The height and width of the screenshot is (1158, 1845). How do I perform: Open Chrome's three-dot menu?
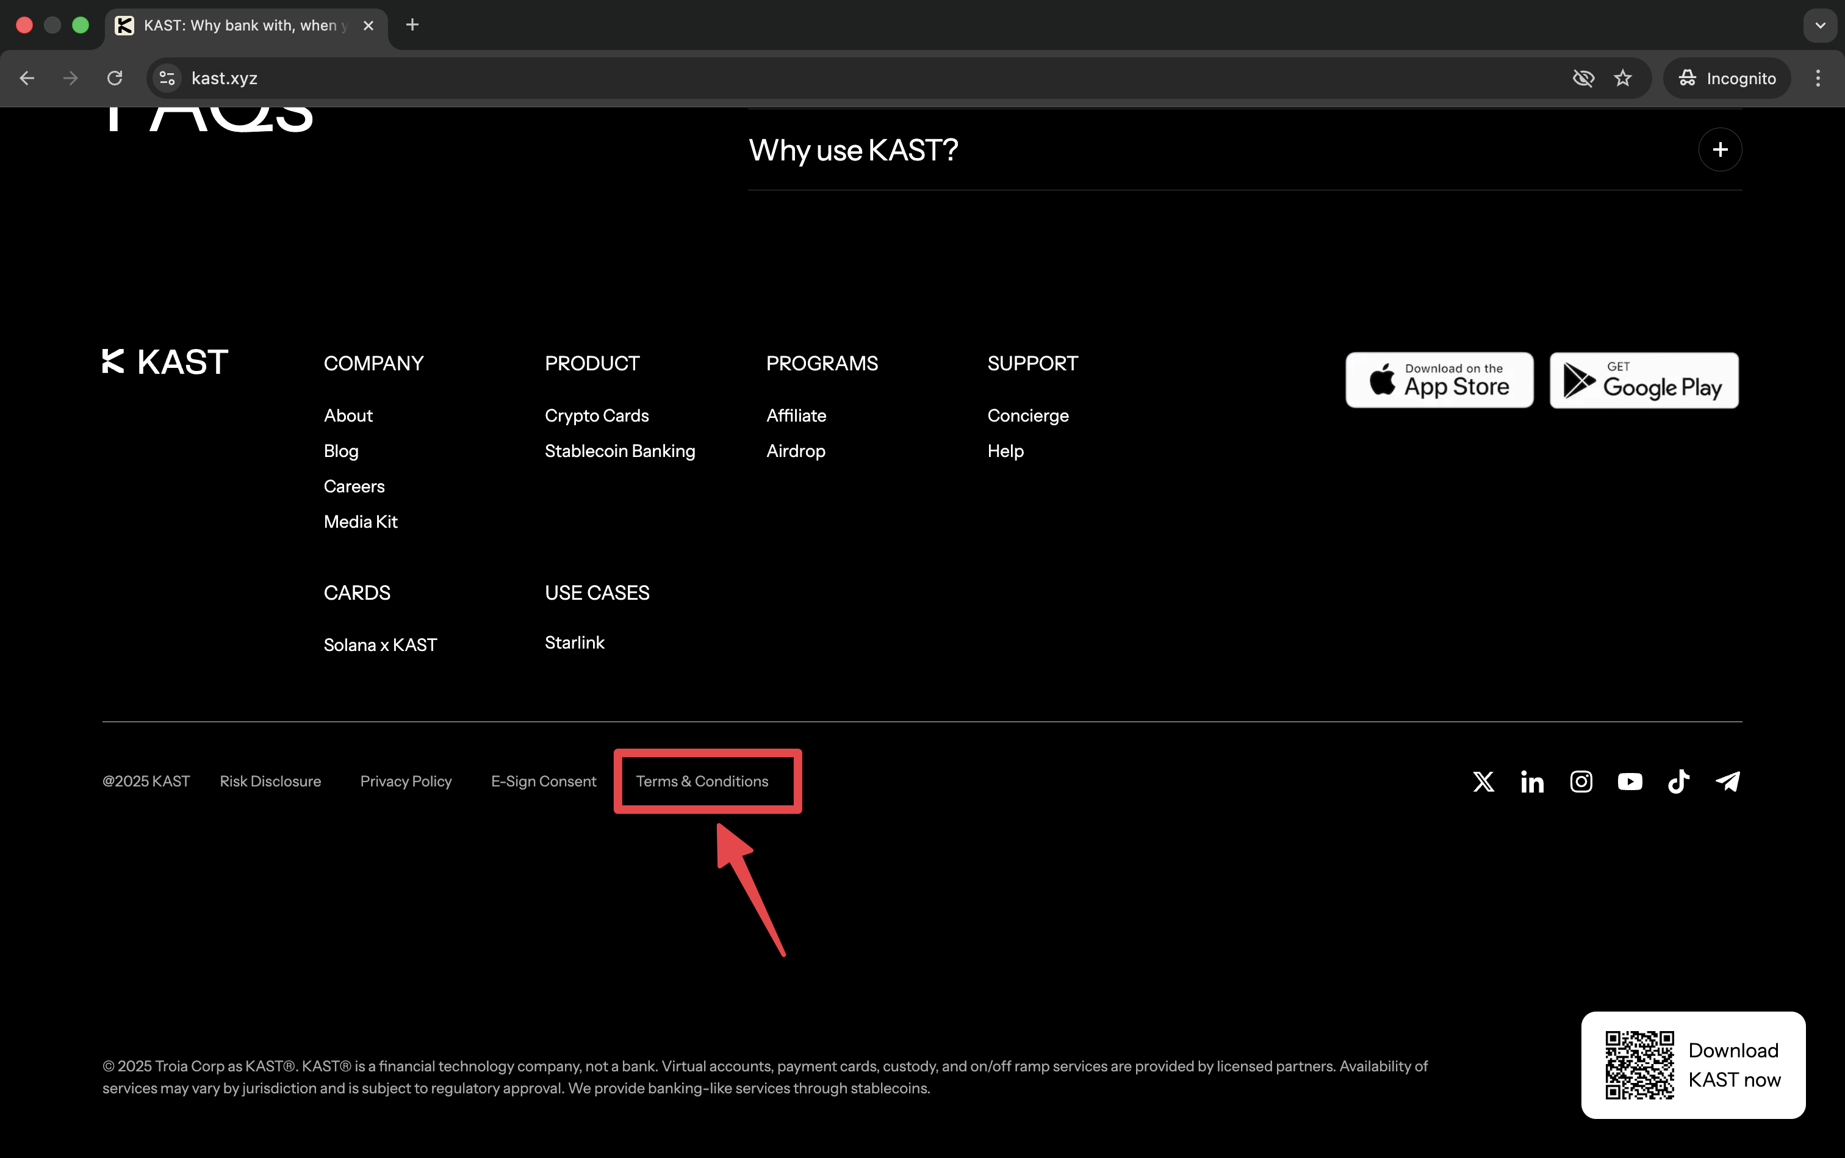(x=1818, y=78)
